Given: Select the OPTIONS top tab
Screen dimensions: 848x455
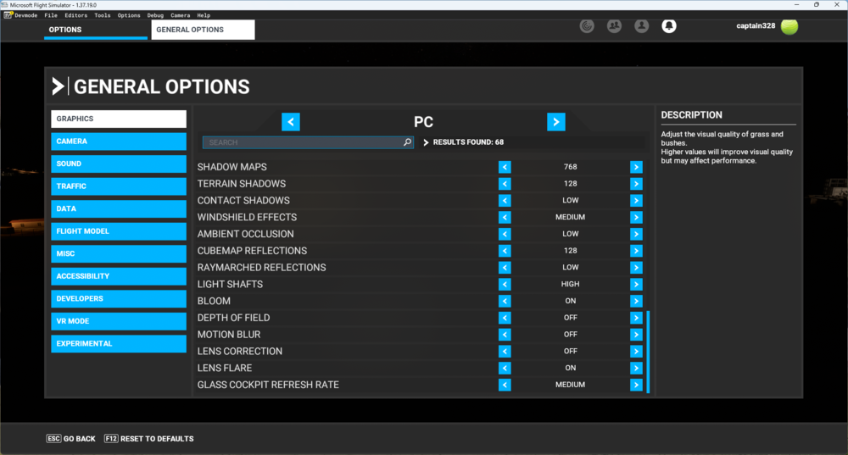Looking at the screenshot, I should coord(95,30).
